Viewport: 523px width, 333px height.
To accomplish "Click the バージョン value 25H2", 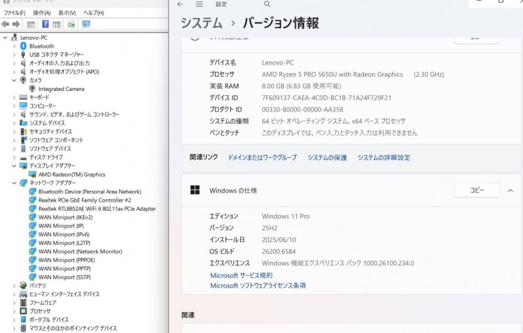I will click(x=269, y=228).
